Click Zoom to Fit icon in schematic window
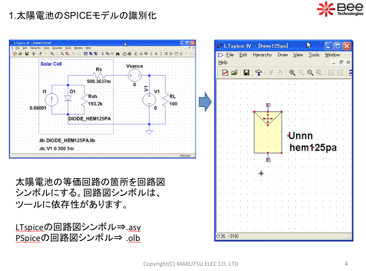This screenshot has width=366, height=271. (x=67, y=54)
